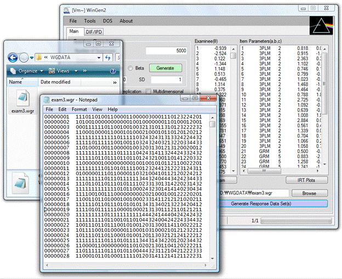Open the recent pages dropdown arrow
The width and height of the screenshot is (342, 279).
click(32, 58)
